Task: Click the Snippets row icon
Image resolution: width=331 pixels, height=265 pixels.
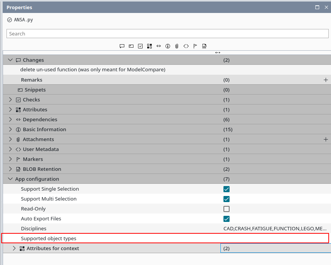Action: (x=20, y=90)
